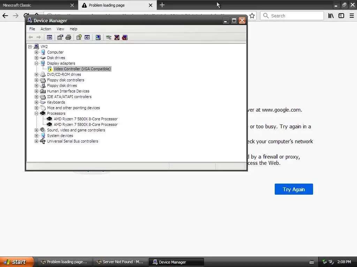
Task: Click the Processors category icon
Action: (43, 113)
